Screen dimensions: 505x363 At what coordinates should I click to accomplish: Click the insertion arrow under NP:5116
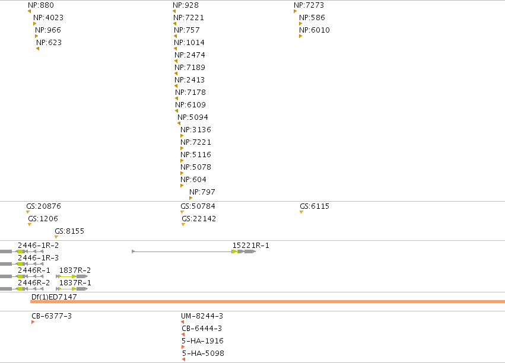tap(182, 161)
